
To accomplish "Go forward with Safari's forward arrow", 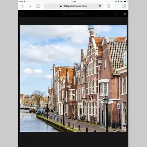I will (30, 6).
